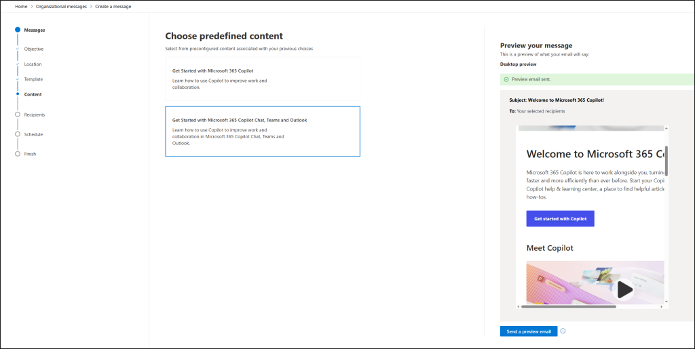Click the green success checkmark icon
695x349 pixels.
(506, 79)
